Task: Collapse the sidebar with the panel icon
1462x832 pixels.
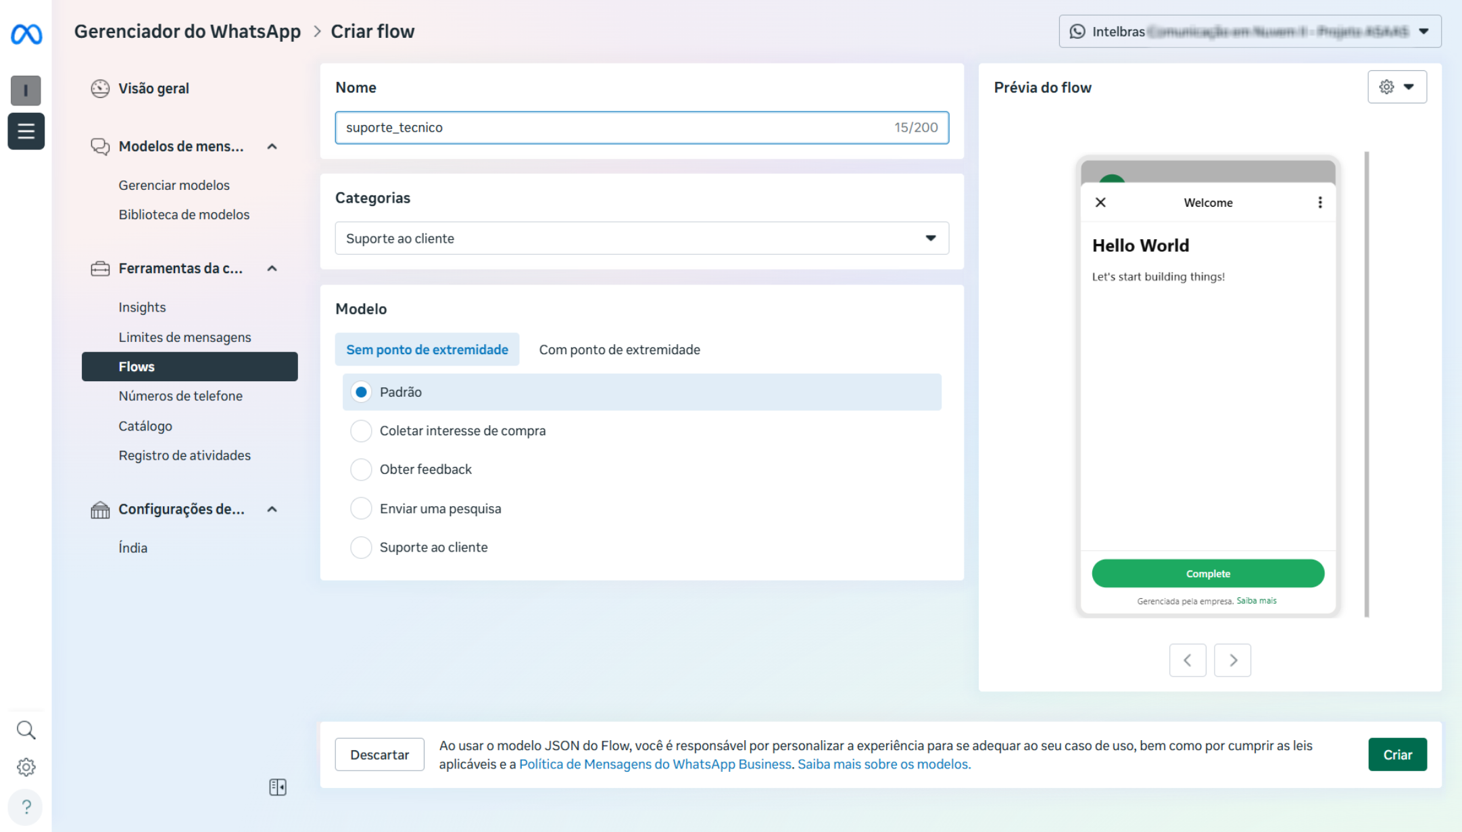Action: pyautogui.click(x=278, y=787)
